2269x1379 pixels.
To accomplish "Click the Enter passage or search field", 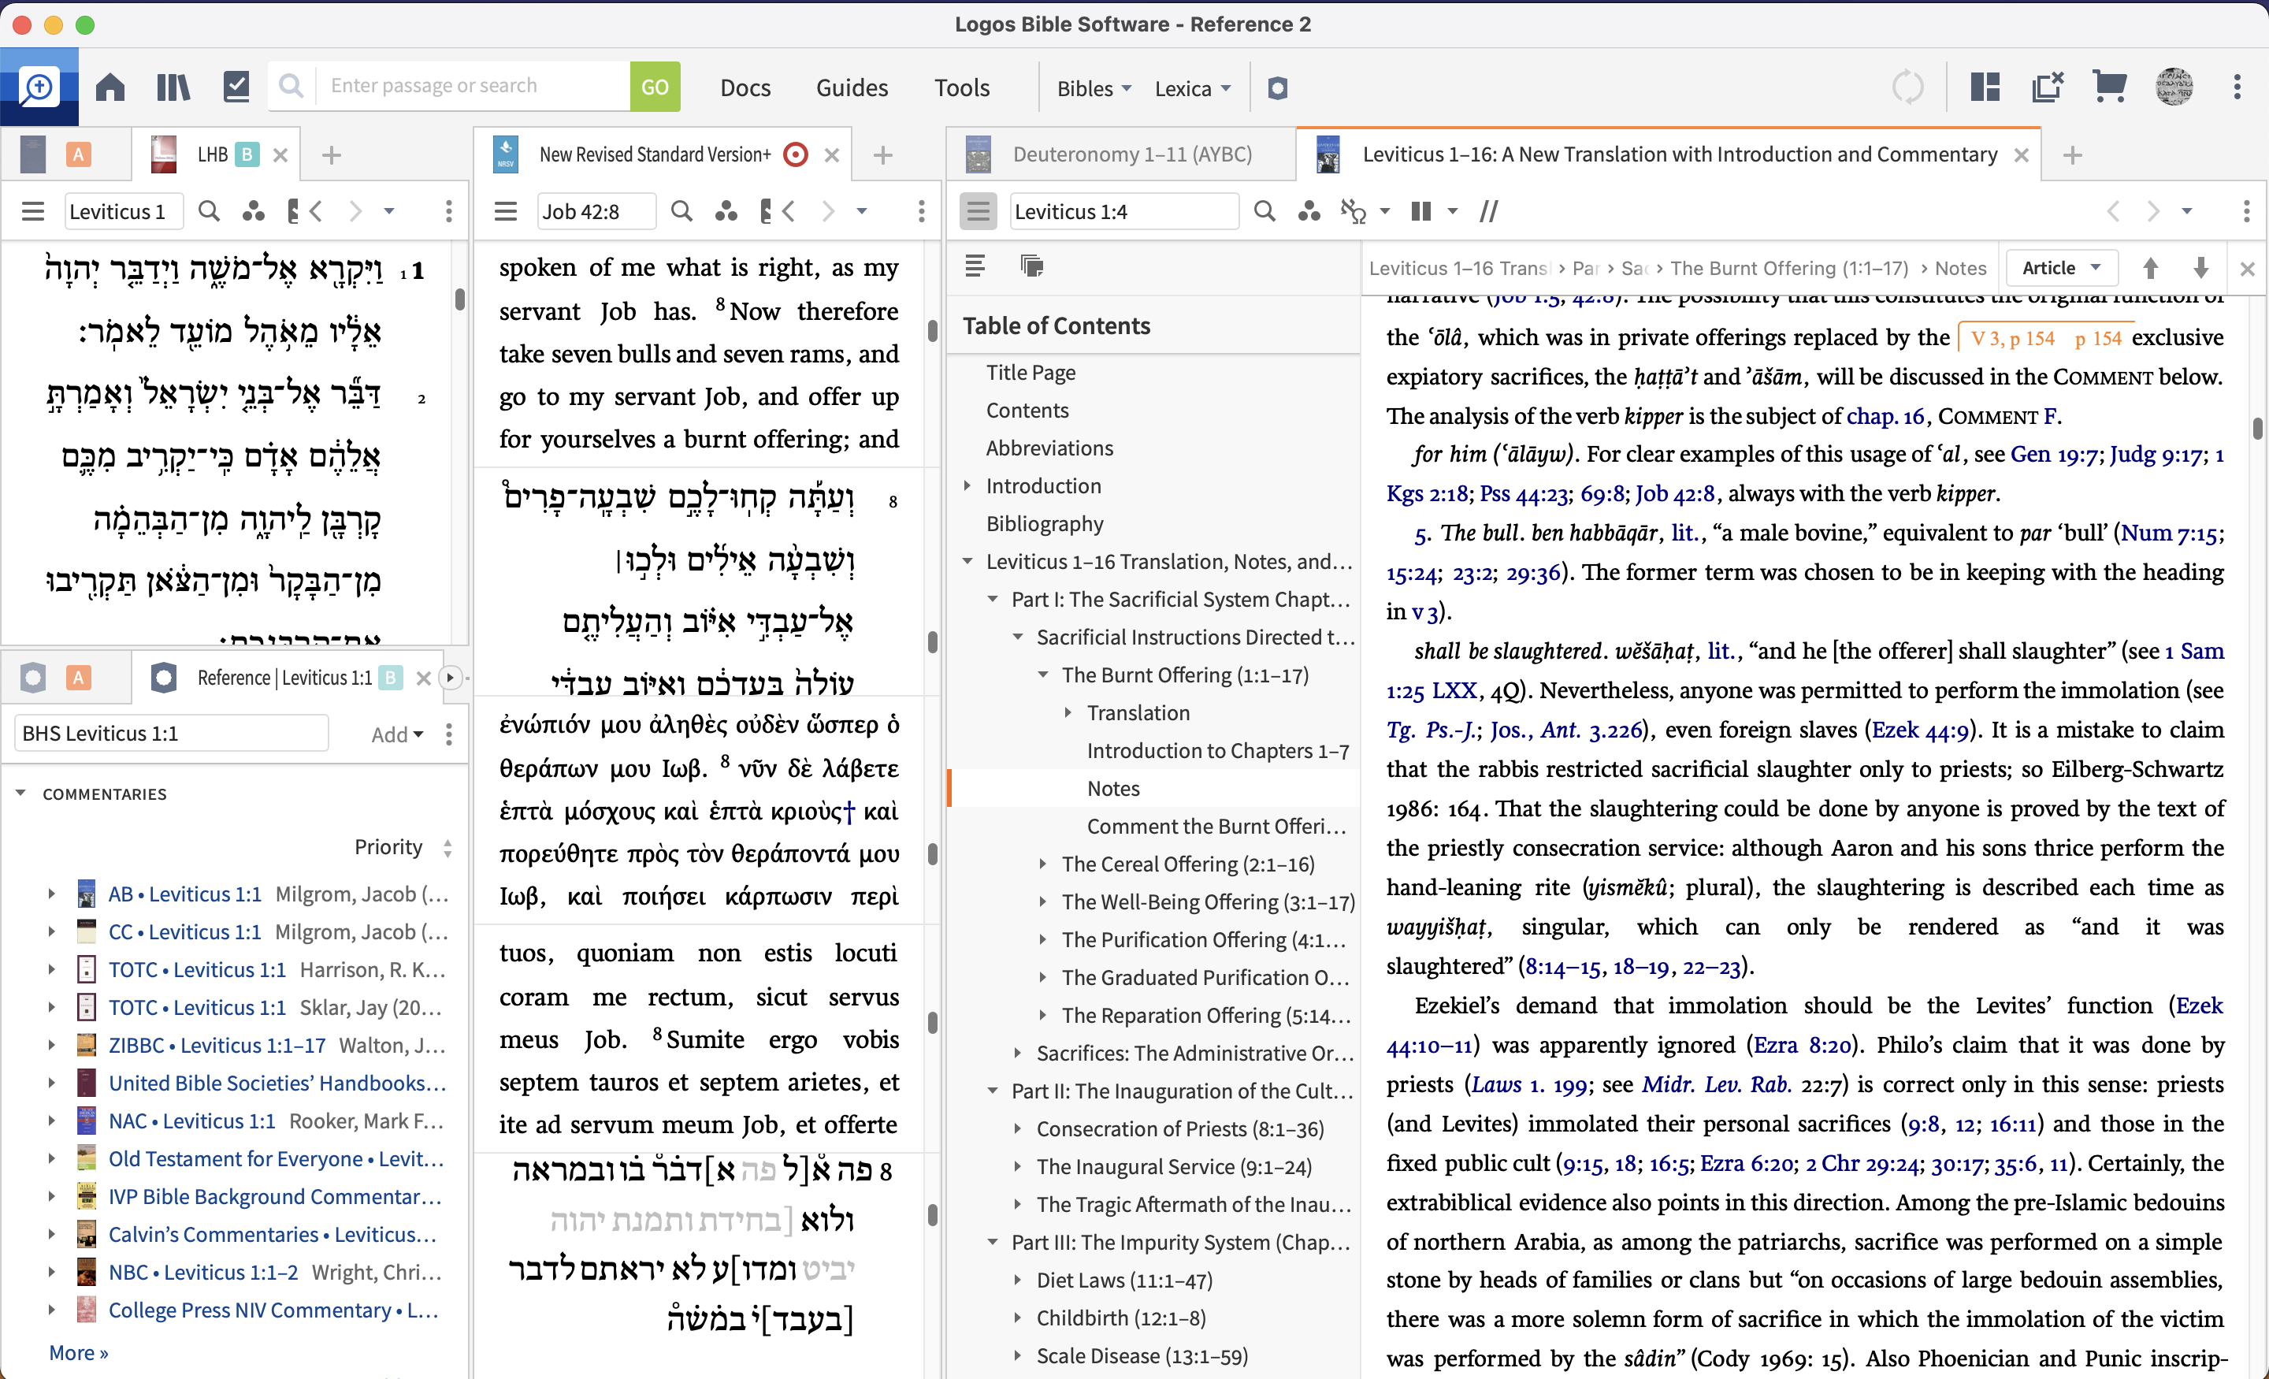I will (473, 87).
